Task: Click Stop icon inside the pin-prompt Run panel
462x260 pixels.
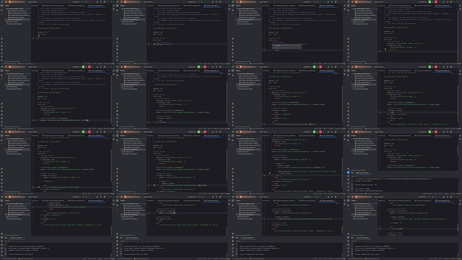Action: 355,176
